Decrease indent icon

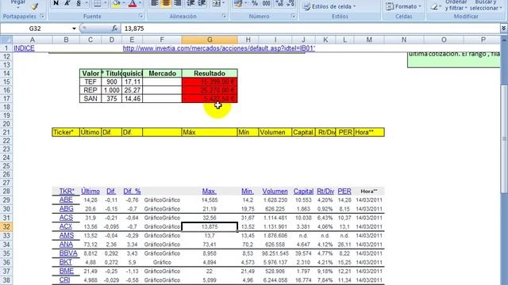[x=190, y=3]
